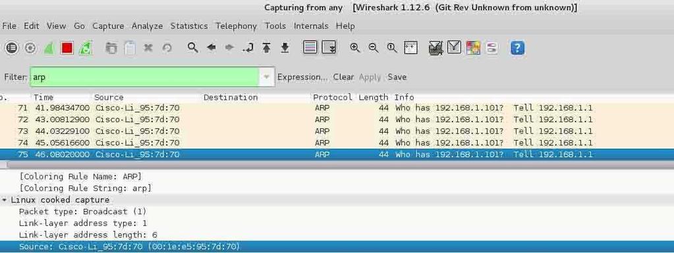Image resolution: width=674 pixels, height=253 pixels.
Task: Jump to the last packet icon
Action: pyautogui.click(x=285, y=48)
